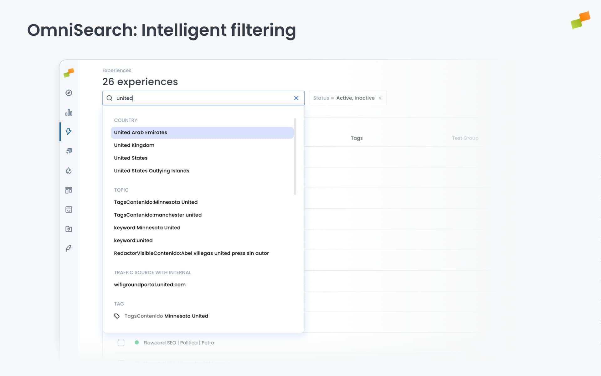The width and height of the screenshot is (601, 376).
Task: Clear the search field with X icon
Action: (296, 98)
